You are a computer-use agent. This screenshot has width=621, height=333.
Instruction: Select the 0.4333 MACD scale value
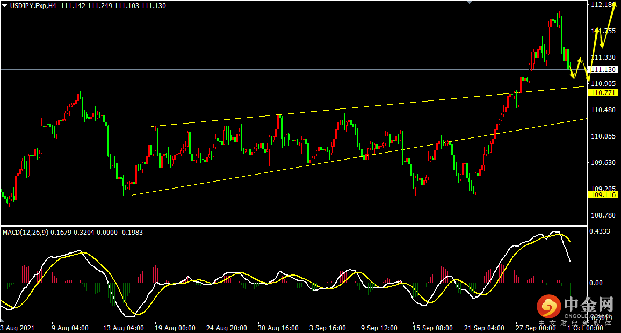click(x=600, y=231)
